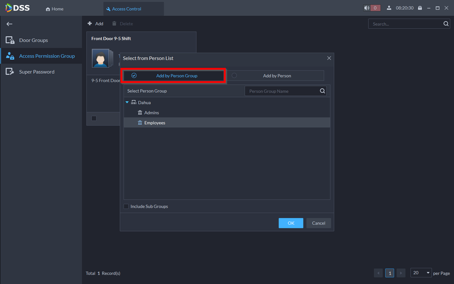
Task: Click the DSS logo
Action: (17, 8)
